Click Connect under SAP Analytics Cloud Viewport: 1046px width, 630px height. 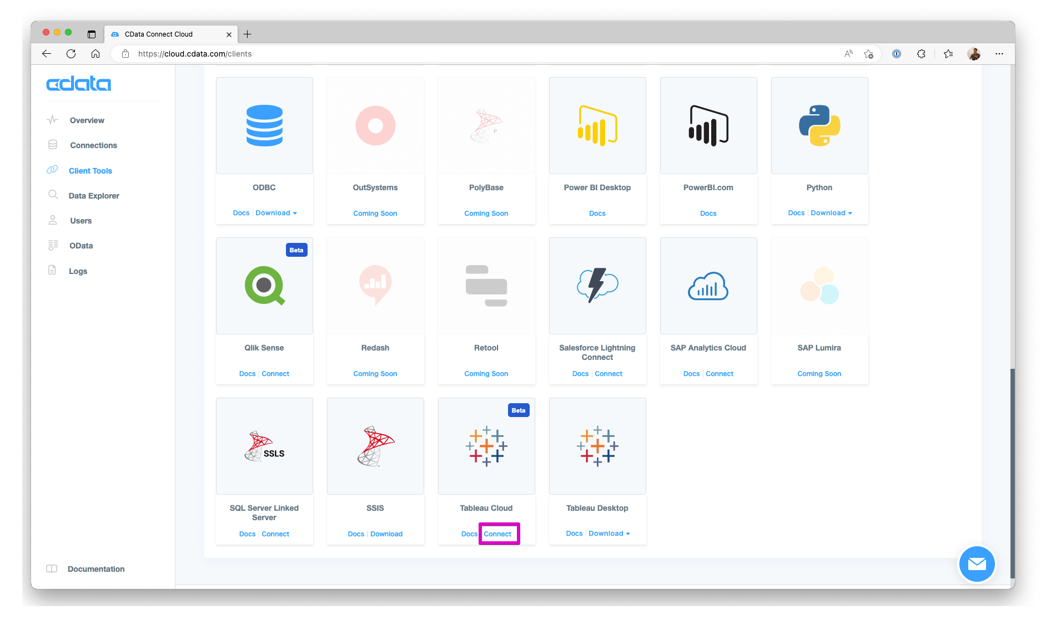coord(720,374)
